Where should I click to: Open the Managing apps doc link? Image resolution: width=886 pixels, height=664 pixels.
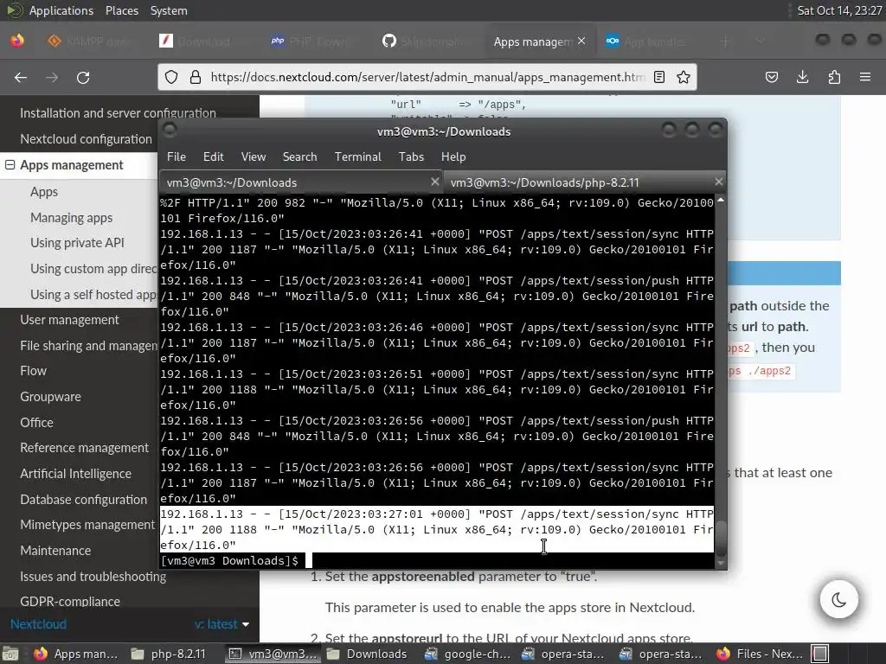[x=71, y=217]
